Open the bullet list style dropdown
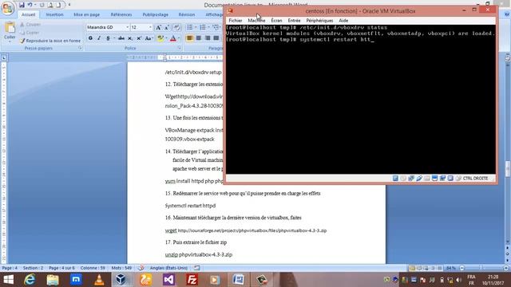Viewport: 511px width, 287px height. (x=196, y=27)
